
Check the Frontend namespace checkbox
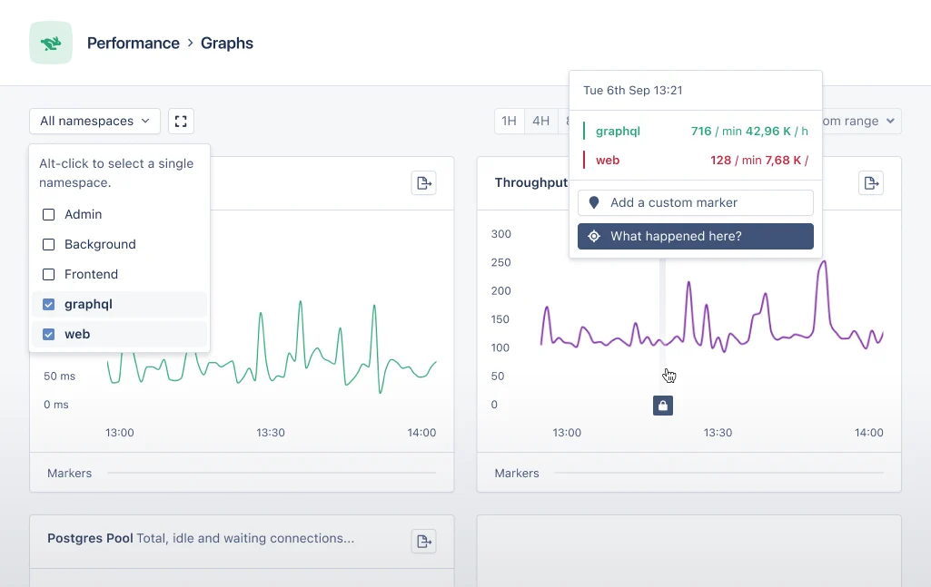(49, 274)
